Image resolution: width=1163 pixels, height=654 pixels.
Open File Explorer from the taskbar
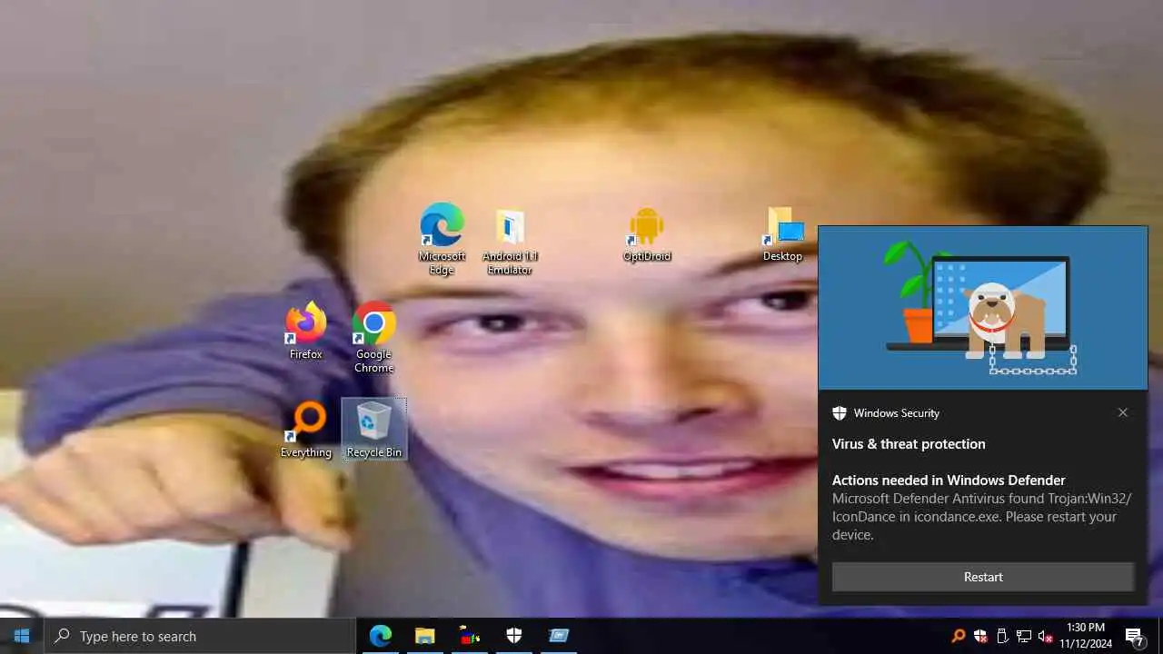[424, 636]
